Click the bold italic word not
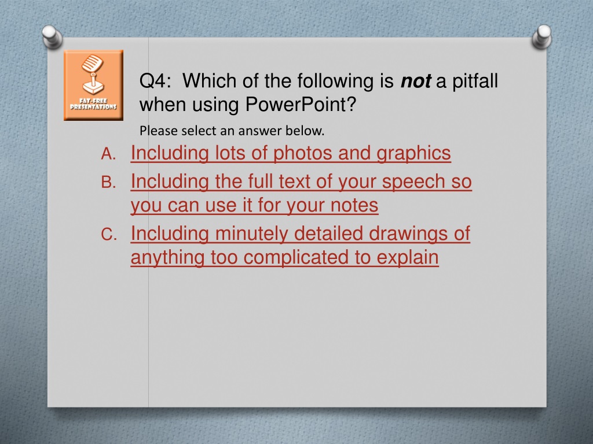593x444 pixels. tap(416, 81)
